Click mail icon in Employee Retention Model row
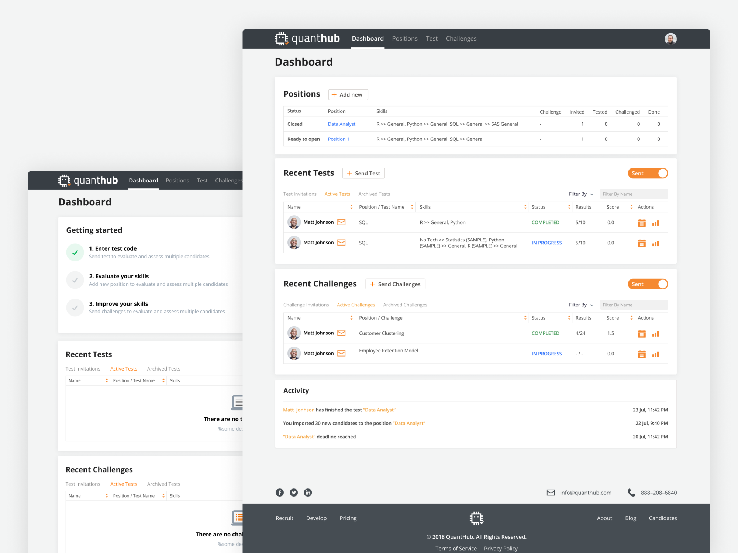 341,353
